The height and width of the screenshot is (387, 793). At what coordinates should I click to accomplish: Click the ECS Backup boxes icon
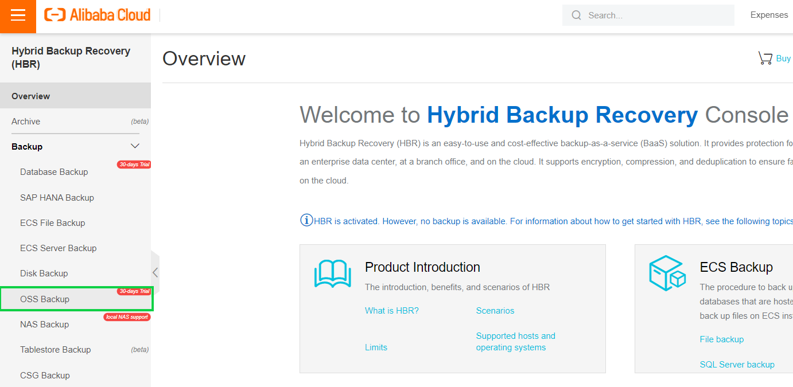[x=667, y=274]
